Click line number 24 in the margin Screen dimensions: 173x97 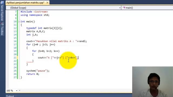15,67
